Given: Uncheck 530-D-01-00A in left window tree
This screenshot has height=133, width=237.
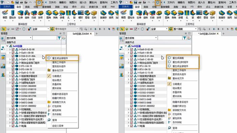Looking at the screenshot, I should coord(13,56).
